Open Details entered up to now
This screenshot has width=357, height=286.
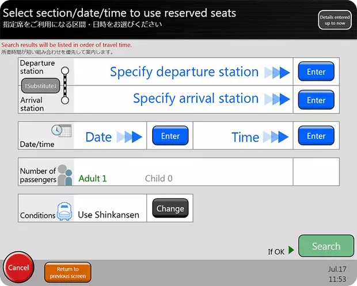tap(335, 21)
